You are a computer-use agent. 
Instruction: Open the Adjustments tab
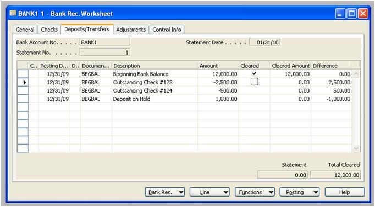pyautogui.click(x=131, y=30)
